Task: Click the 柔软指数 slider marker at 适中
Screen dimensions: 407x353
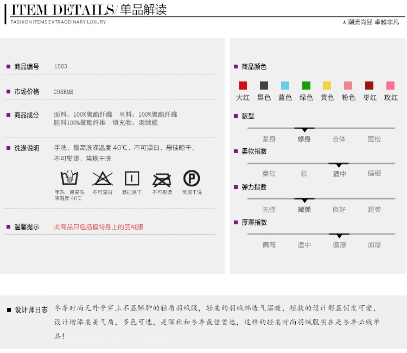Action: click(x=339, y=165)
